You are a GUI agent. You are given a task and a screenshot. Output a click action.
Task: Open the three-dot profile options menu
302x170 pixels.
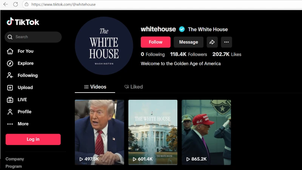click(x=226, y=42)
